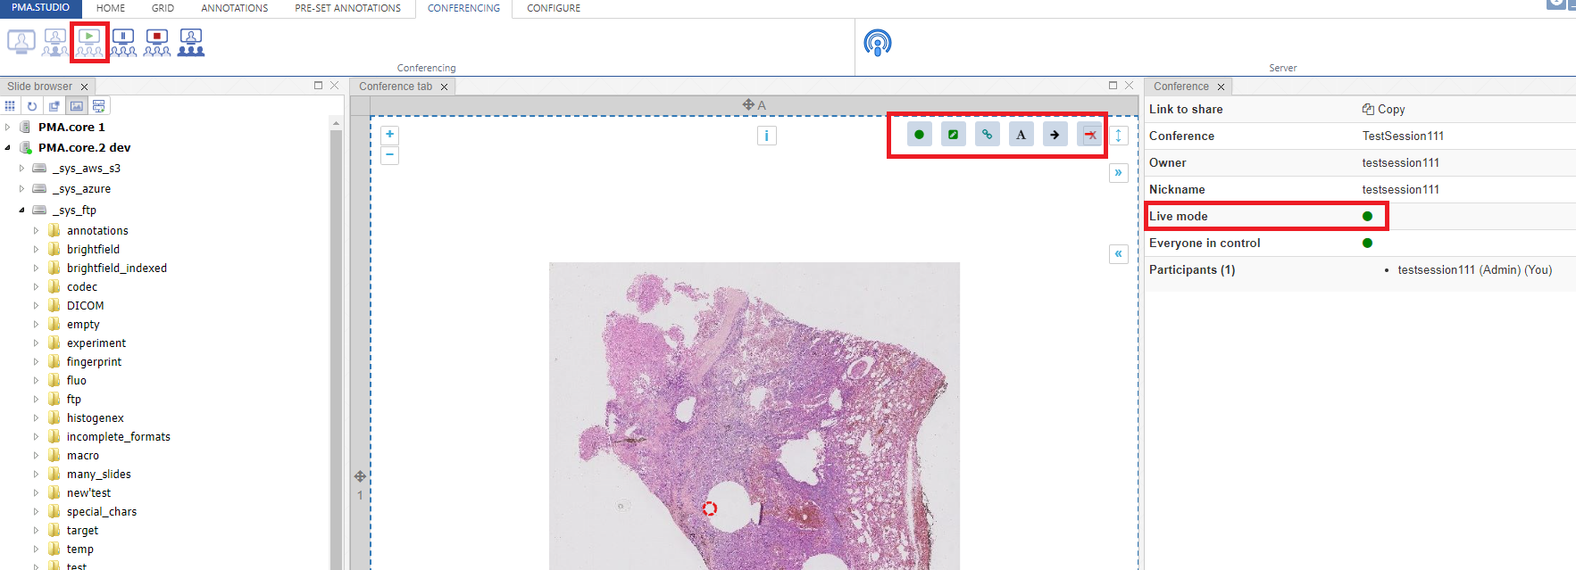Click Copy to copy the share link
Image resolution: width=1576 pixels, height=570 pixels.
coord(1383,109)
